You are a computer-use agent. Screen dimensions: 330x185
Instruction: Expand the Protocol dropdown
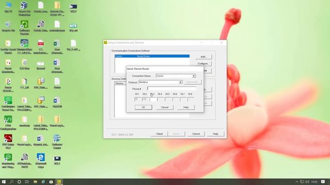point(180,82)
